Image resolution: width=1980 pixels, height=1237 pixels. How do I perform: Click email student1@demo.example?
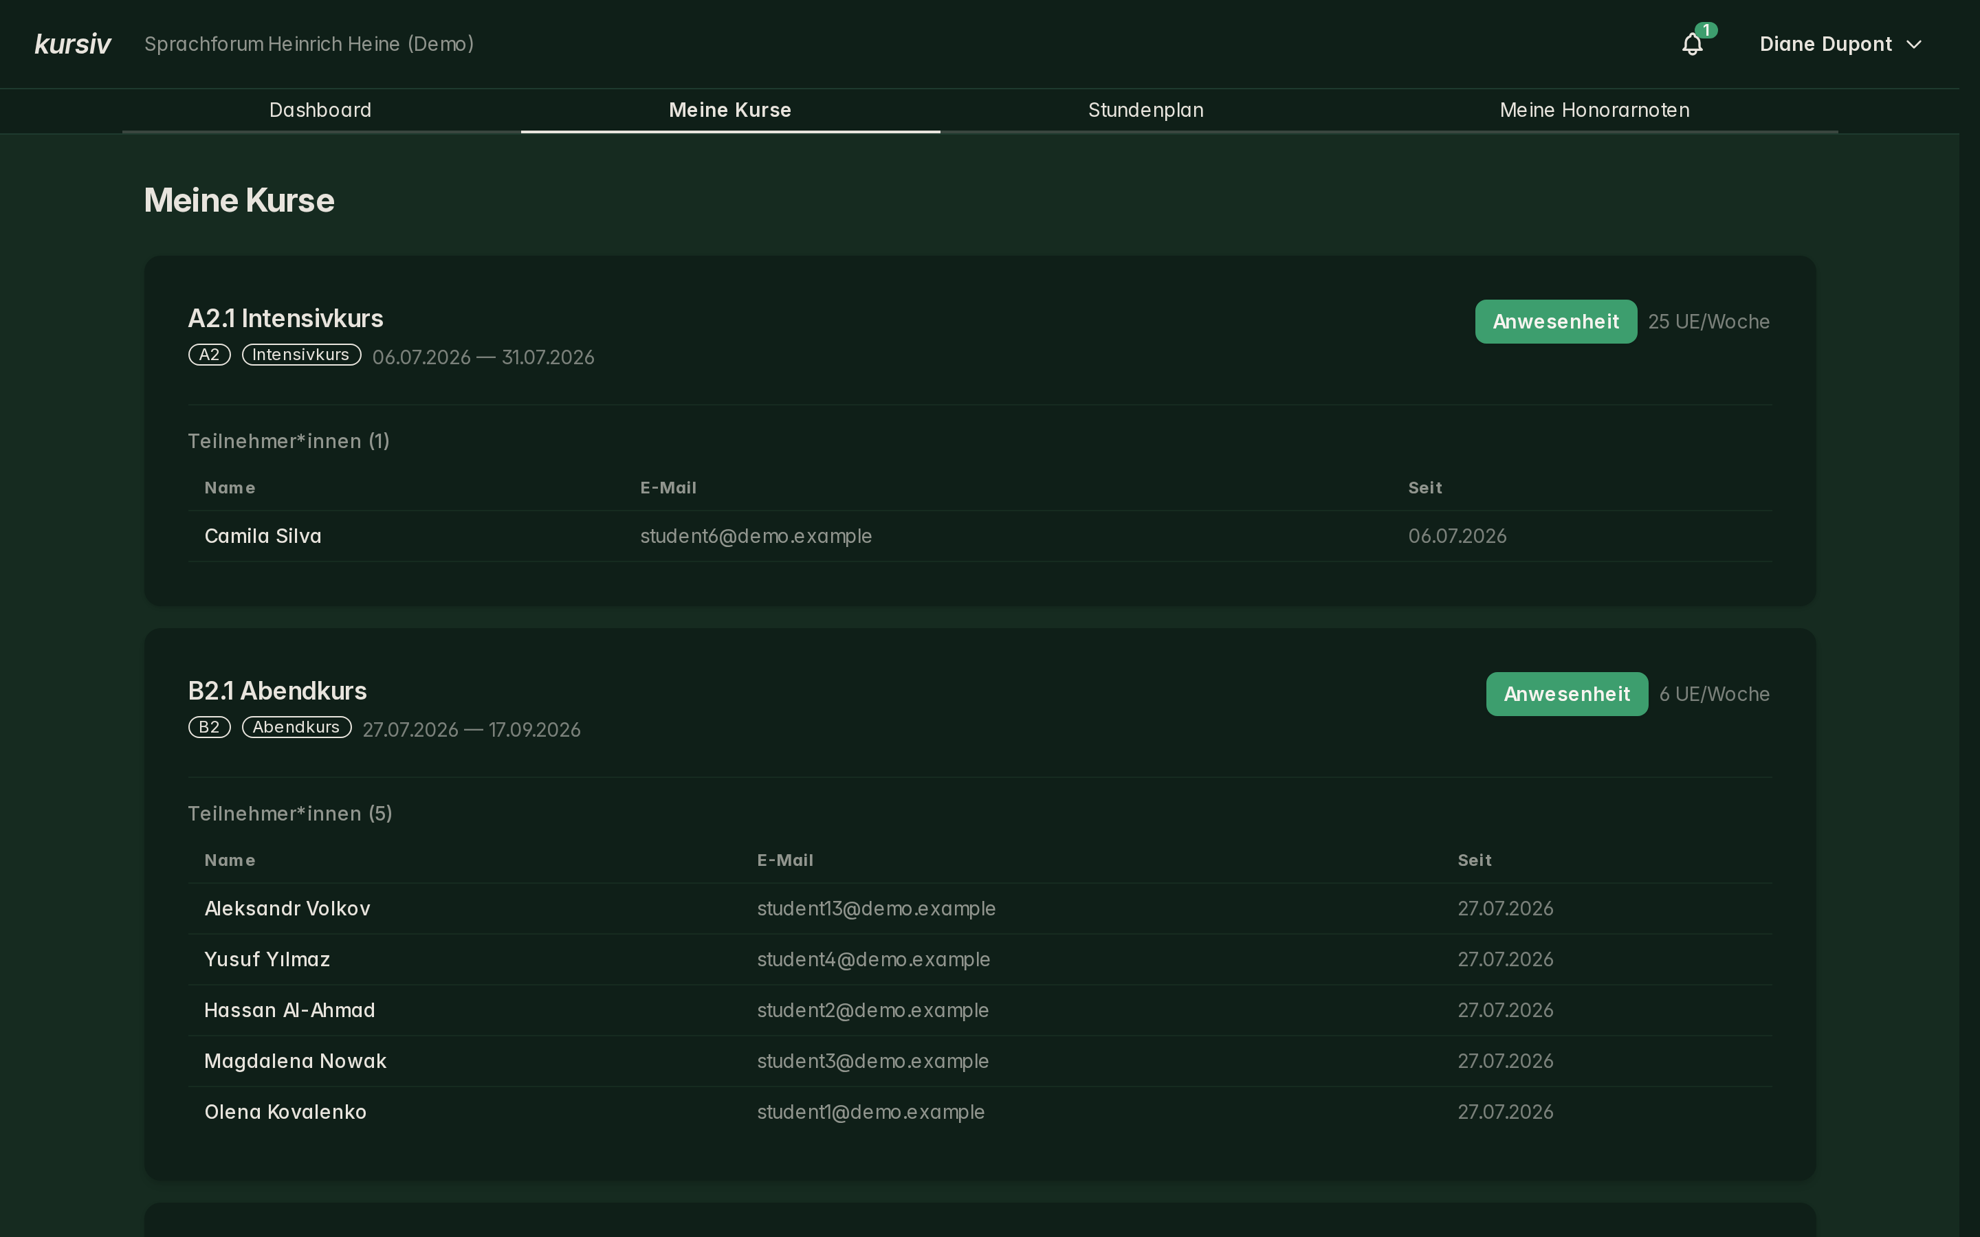pos(870,1111)
